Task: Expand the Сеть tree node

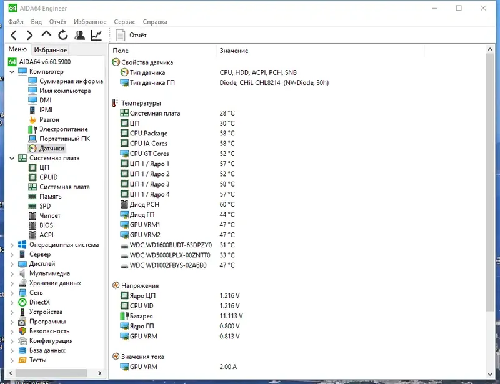Action: click(x=12, y=293)
